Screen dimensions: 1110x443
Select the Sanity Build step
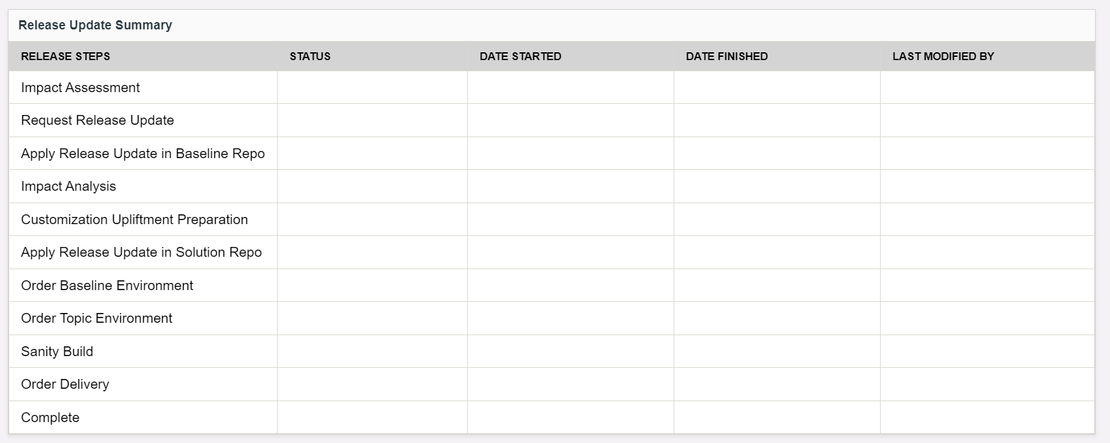point(57,352)
